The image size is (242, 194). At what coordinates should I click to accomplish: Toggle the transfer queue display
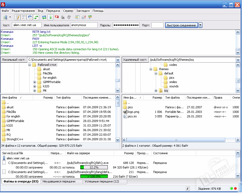click(36, 17)
